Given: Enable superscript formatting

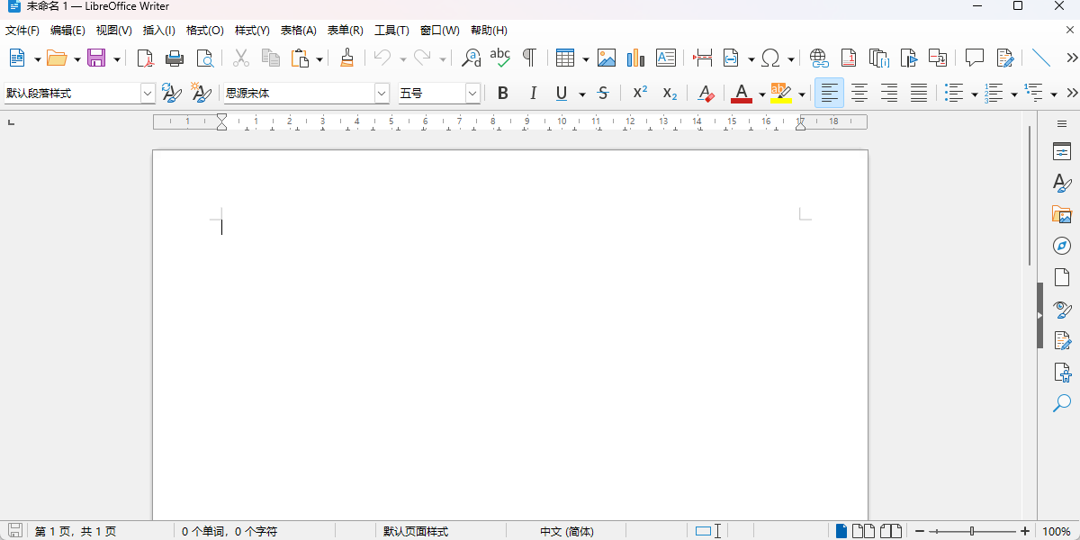Looking at the screenshot, I should 639,93.
